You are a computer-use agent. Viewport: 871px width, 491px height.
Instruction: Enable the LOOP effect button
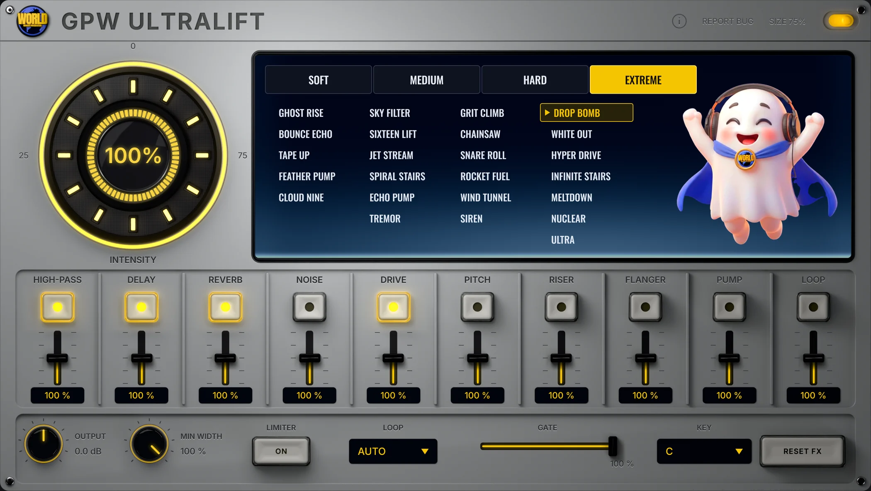coord(813,307)
